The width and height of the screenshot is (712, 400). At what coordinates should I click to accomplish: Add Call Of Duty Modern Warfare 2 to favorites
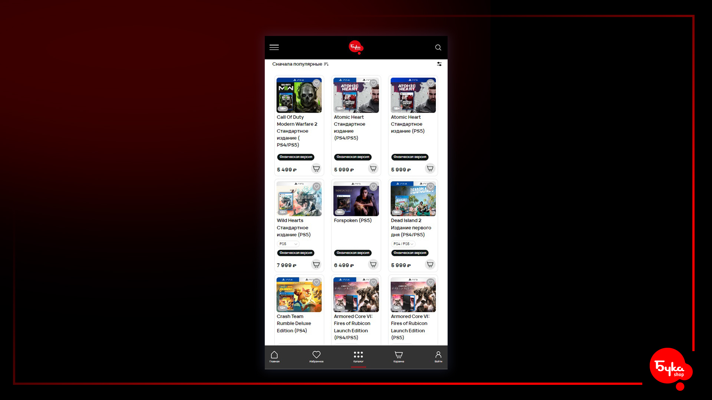click(316, 83)
